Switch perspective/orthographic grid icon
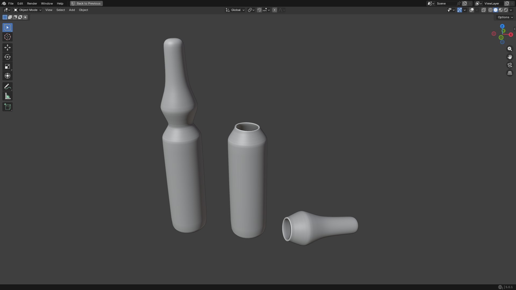Image resolution: width=516 pixels, height=290 pixels. point(510,73)
